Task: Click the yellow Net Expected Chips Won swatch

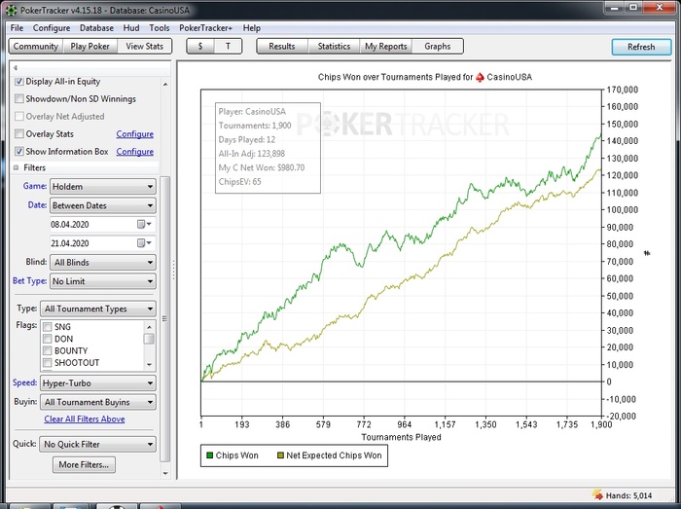Action: (x=280, y=455)
